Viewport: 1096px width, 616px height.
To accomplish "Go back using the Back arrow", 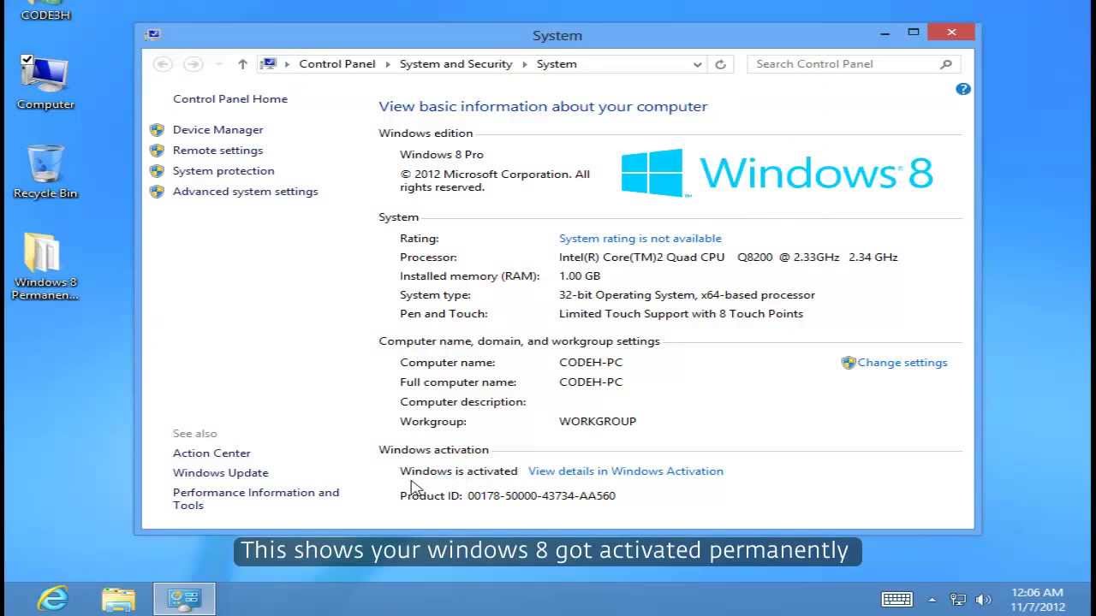I will tap(163, 64).
